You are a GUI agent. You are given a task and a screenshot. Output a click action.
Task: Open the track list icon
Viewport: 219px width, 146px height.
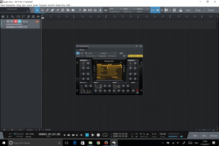pyautogui.click(x=3, y=17)
